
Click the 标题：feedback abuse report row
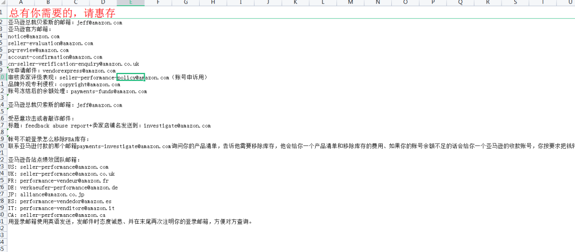tap(109, 126)
